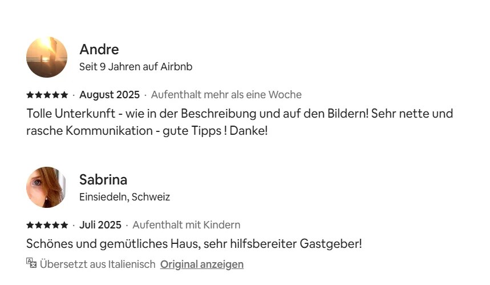Click 'Aufenthalt mit Kindern' label

click(187, 225)
